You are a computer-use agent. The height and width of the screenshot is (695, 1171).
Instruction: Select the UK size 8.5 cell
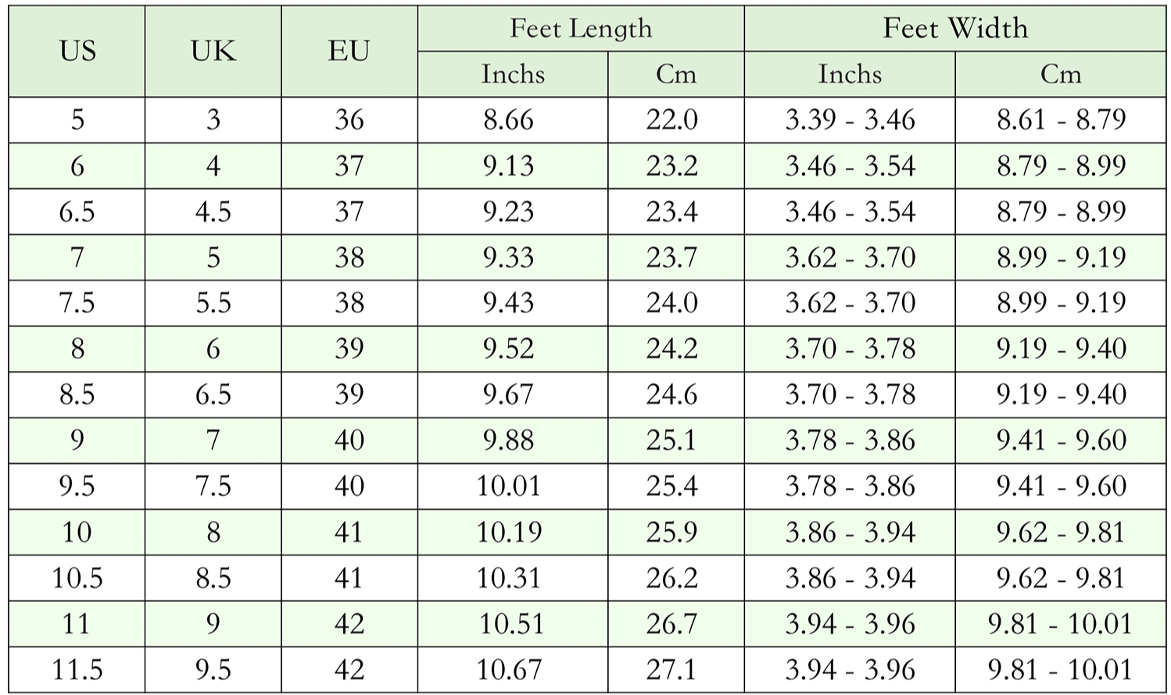click(213, 578)
